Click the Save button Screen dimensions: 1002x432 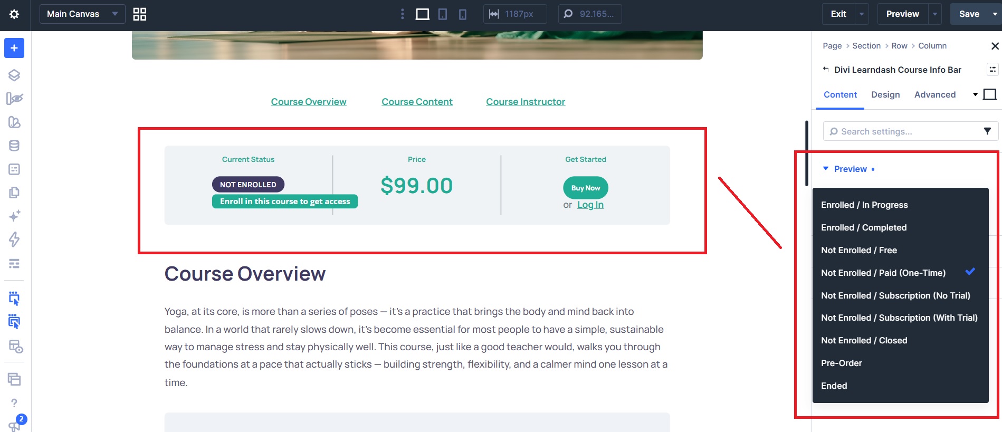(x=969, y=14)
